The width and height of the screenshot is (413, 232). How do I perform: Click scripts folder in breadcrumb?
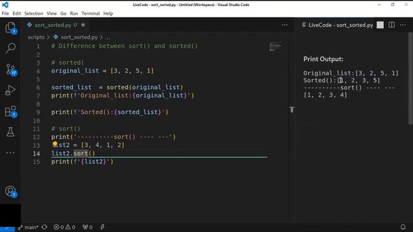(36, 37)
